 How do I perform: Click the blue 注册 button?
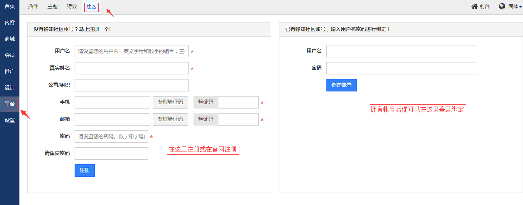coord(84,171)
